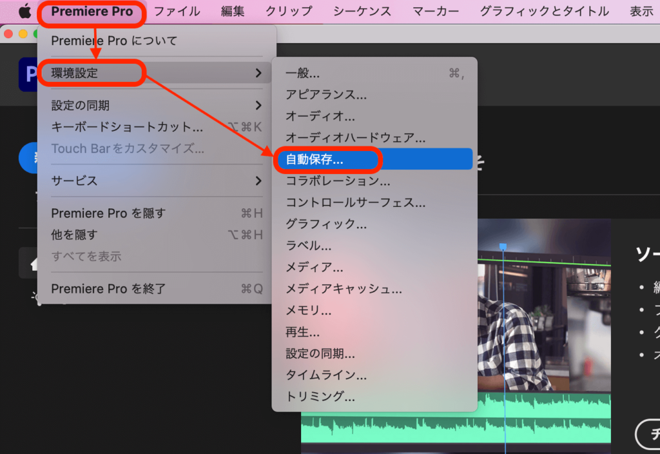Open the マーカー menu
Screen dimensions: 660x454
[x=435, y=12]
